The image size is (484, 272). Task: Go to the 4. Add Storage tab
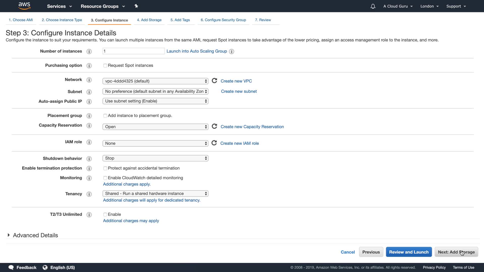point(149,20)
